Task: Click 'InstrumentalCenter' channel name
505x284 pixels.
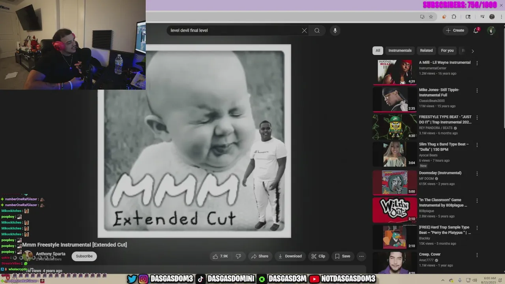Action: (433, 68)
